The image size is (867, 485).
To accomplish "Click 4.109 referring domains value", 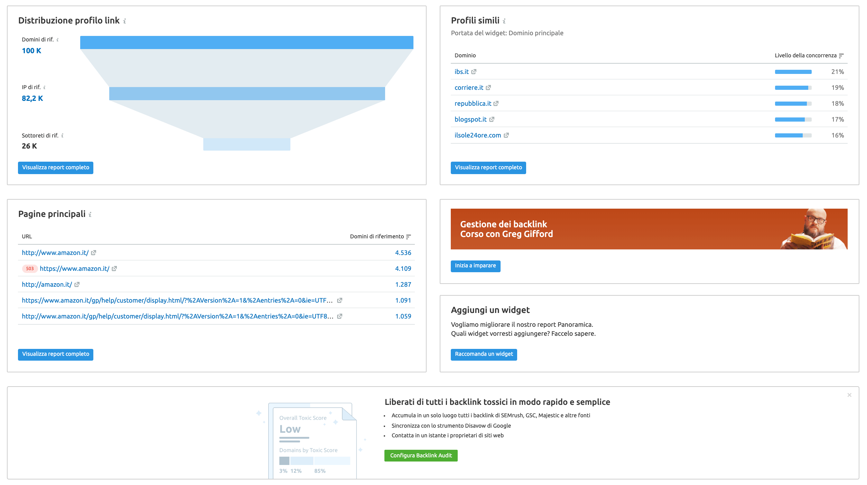I will (403, 269).
